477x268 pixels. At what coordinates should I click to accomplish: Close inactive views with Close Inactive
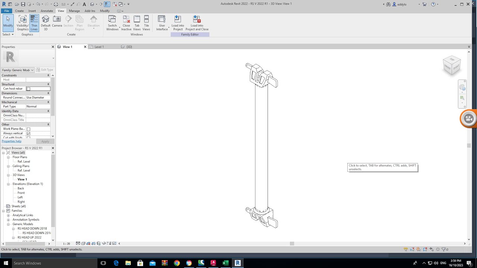(126, 23)
